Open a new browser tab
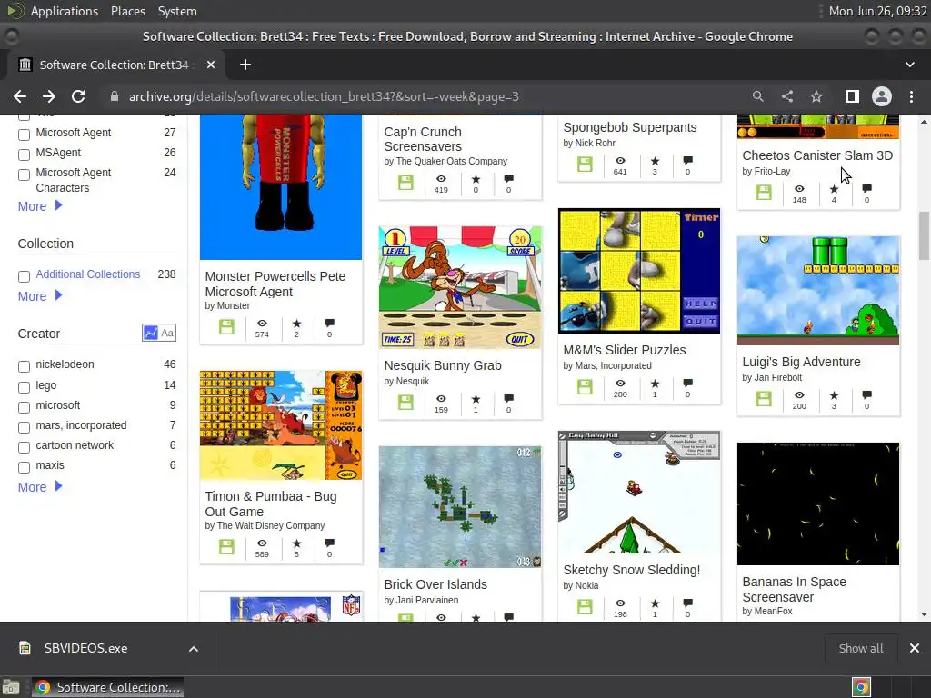Viewport: 931px width, 698px height. point(245,65)
